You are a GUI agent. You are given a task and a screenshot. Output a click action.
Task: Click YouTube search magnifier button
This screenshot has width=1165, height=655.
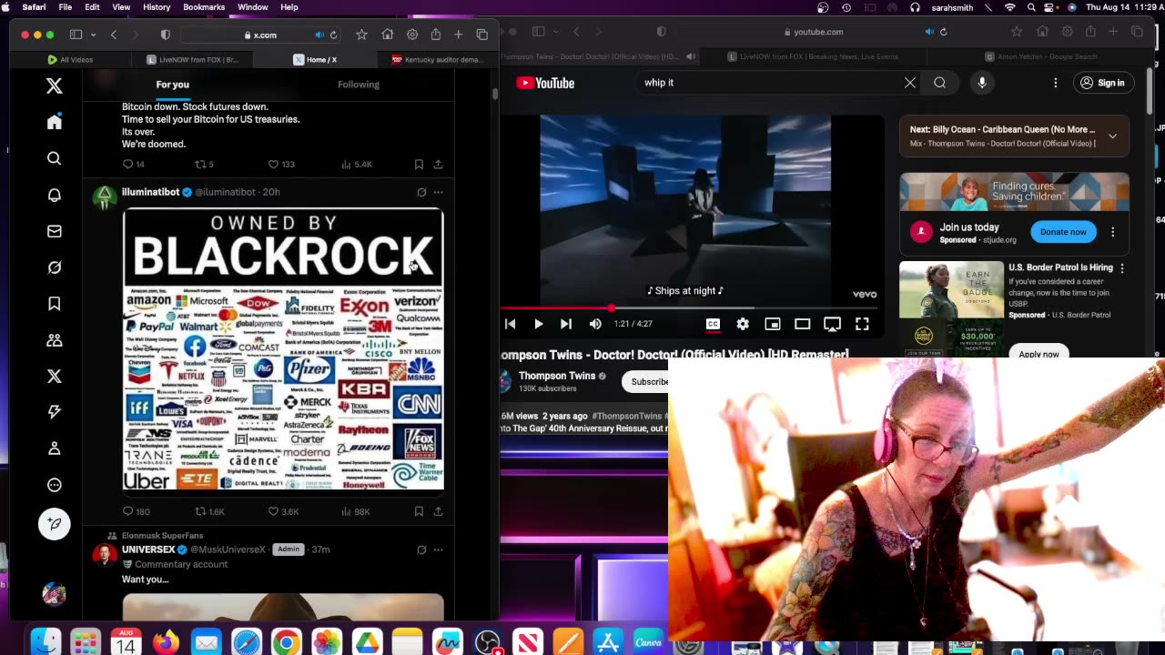point(939,83)
